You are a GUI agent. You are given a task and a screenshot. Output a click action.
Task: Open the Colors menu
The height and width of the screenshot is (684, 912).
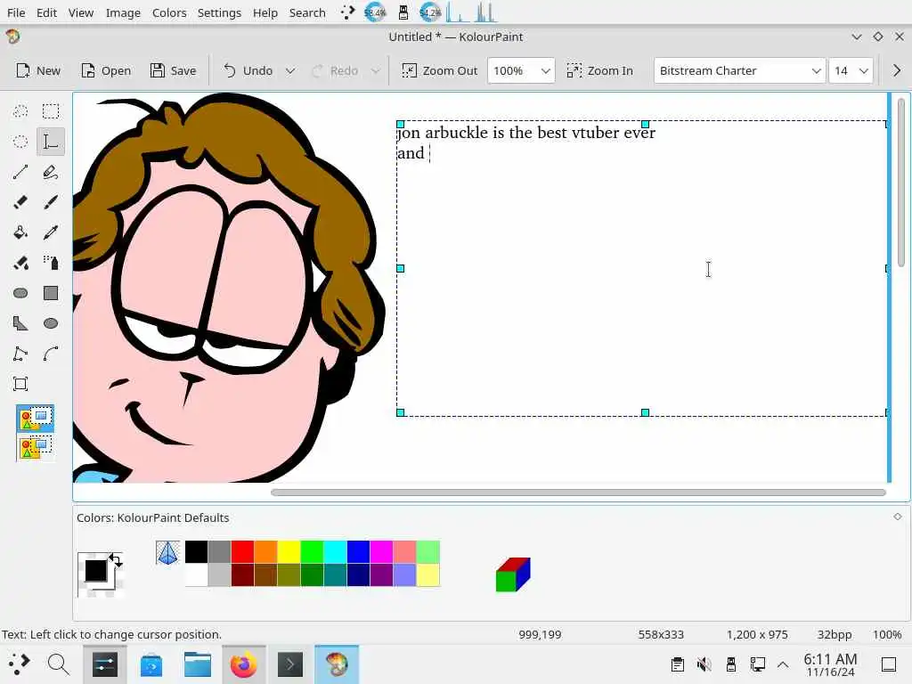(x=169, y=12)
